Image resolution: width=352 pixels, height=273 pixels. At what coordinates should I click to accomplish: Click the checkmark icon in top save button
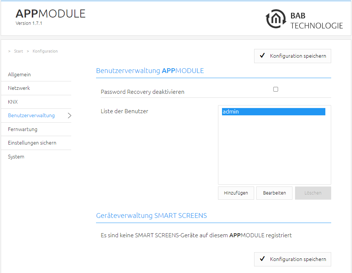[262, 55]
